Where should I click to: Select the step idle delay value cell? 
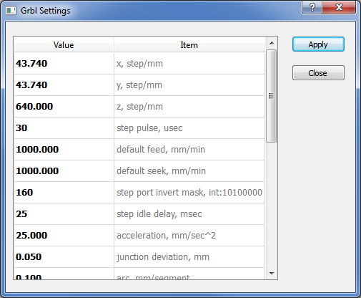pos(64,214)
